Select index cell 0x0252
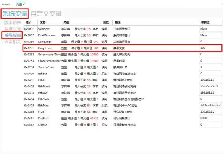This screenshot has width=223, height=154. coord(29,54)
